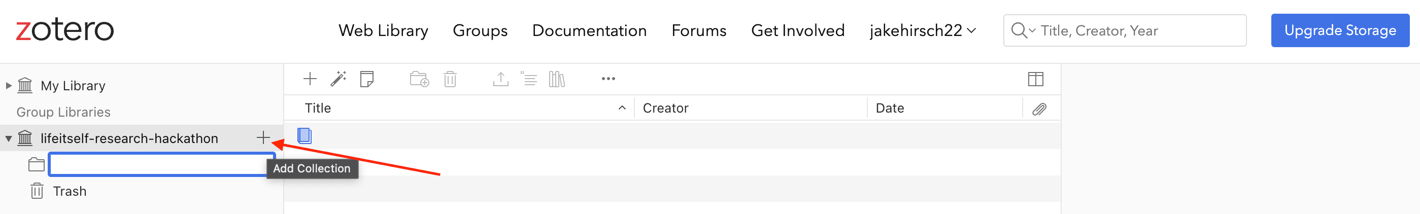Image resolution: width=1420 pixels, height=214 pixels.
Task: Click the New Note icon
Action: click(x=366, y=79)
